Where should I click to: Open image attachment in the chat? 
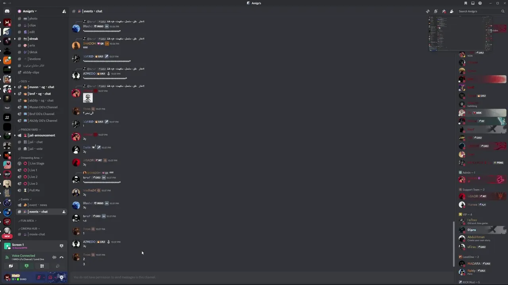click(88, 98)
